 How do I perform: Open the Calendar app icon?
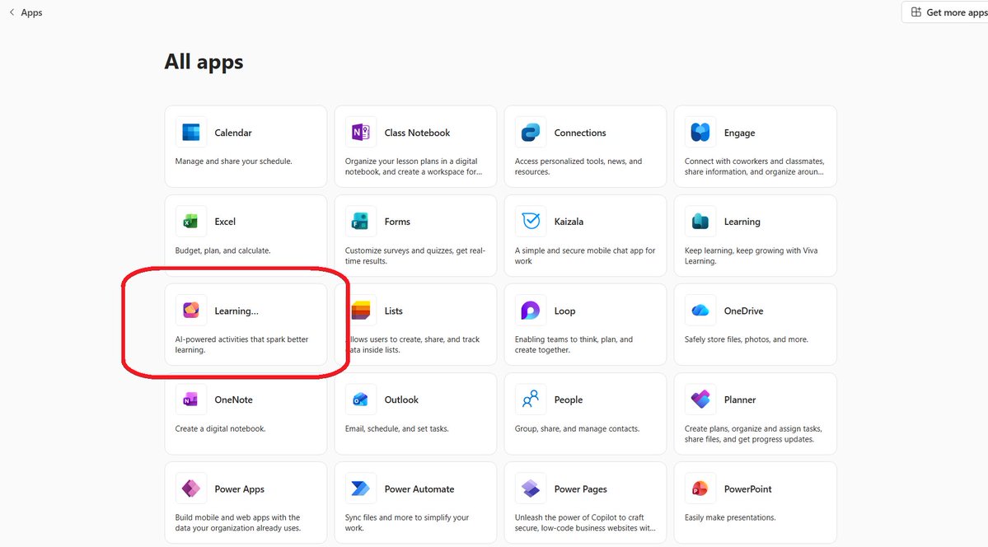click(191, 133)
